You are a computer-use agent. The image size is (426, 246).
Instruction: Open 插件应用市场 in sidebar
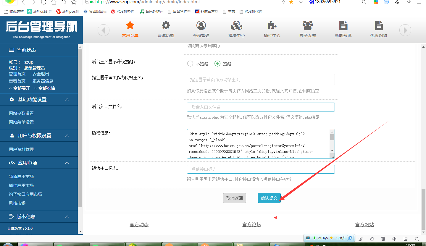coord(21,185)
